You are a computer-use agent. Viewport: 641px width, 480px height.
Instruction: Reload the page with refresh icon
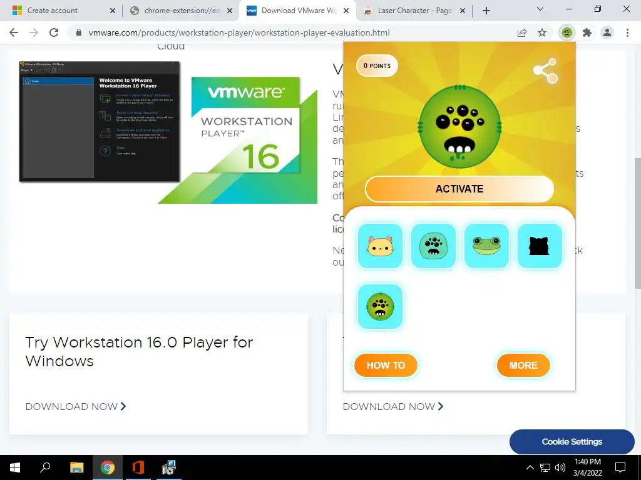[x=54, y=32]
